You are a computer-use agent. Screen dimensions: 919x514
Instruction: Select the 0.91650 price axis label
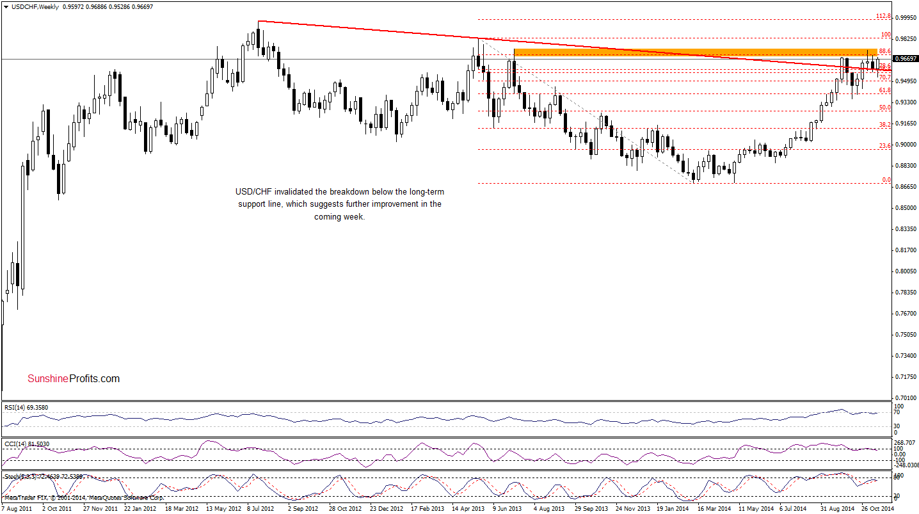pyautogui.click(x=906, y=124)
